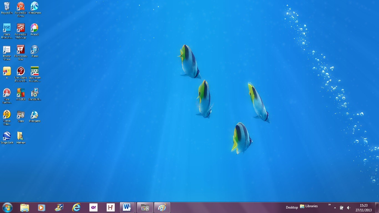This screenshot has height=213, width=379.
Task: Click the clock showing 15:23
Action: 363,208
